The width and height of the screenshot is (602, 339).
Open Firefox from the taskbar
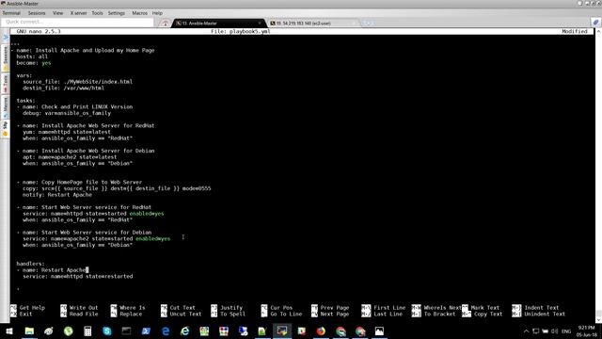click(x=321, y=331)
